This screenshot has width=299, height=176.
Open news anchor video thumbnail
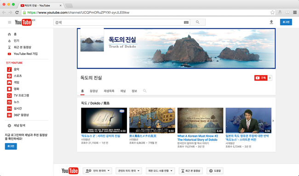click(248, 121)
